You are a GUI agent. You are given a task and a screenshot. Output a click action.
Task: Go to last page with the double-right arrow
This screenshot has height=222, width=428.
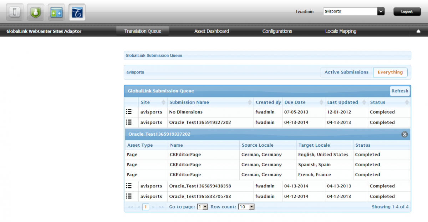(x=162, y=207)
